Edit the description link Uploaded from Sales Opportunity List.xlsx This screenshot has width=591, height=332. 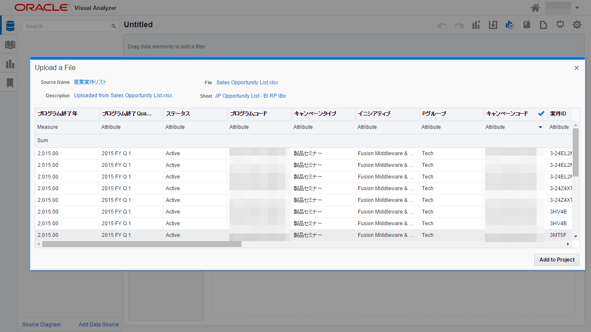pyautogui.click(x=123, y=95)
